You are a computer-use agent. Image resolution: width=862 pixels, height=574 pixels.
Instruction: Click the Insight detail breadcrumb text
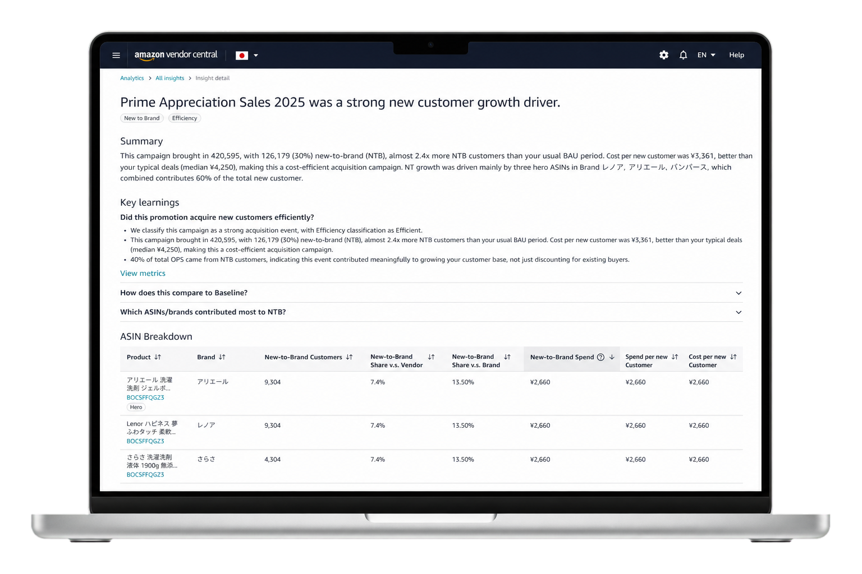click(x=212, y=78)
